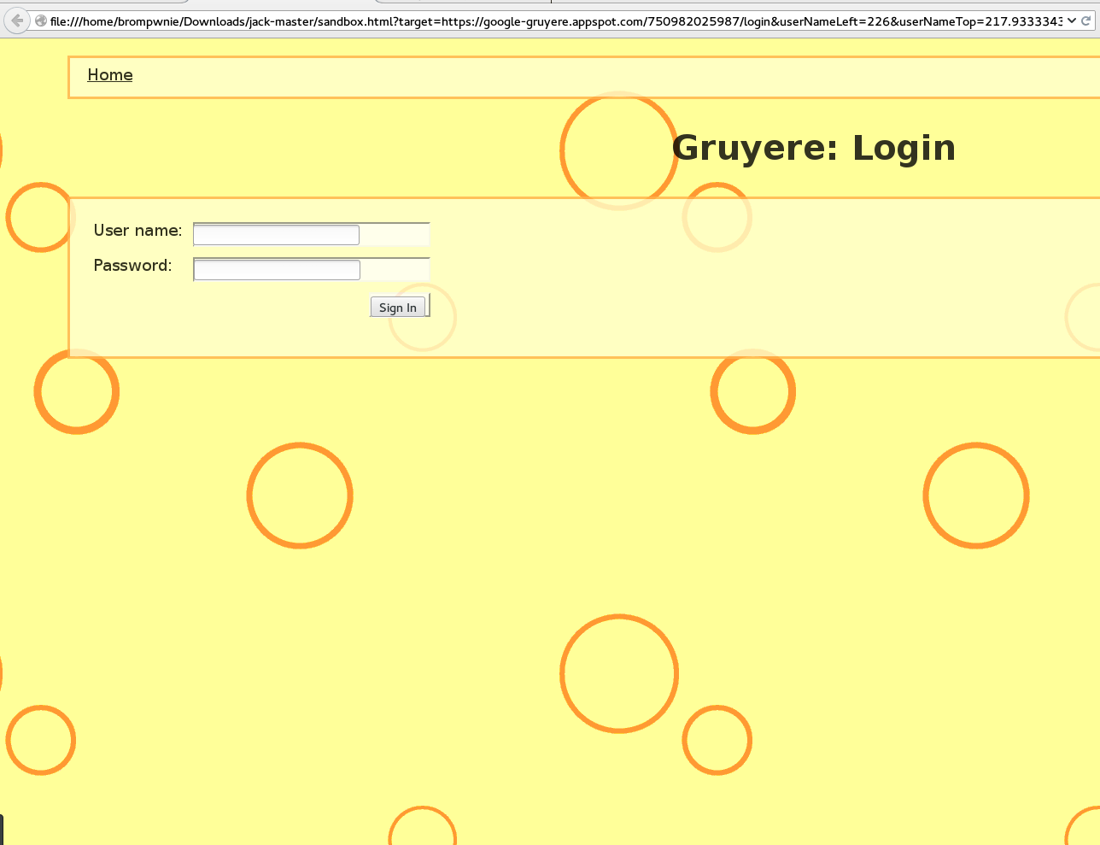1100x845 pixels.
Task: Click the pale strip right of User name box
Action: tap(395, 235)
